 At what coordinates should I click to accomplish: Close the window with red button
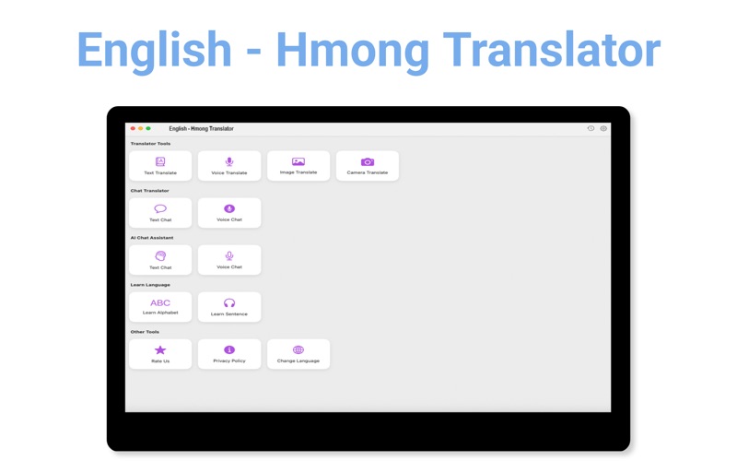pos(133,128)
